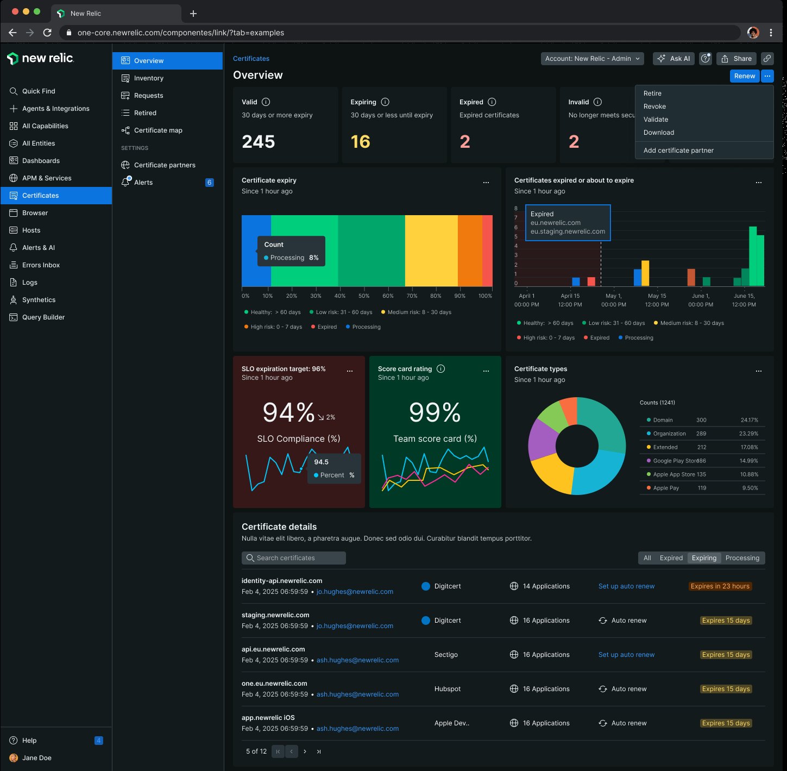Jump to last page of certificates
787x771 pixels.
(x=319, y=751)
